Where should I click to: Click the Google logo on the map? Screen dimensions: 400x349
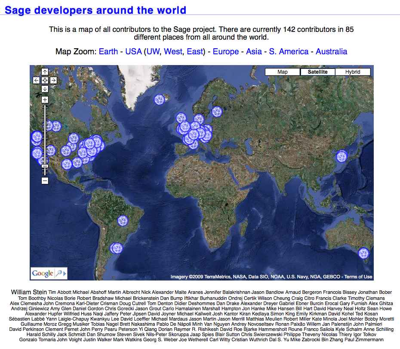click(43, 273)
